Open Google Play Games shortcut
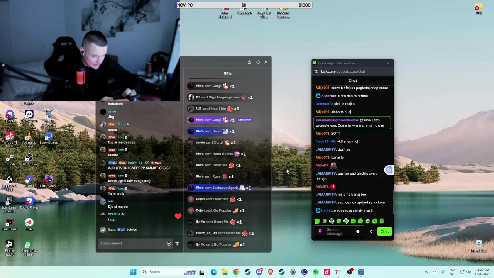 [x=29, y=248]
